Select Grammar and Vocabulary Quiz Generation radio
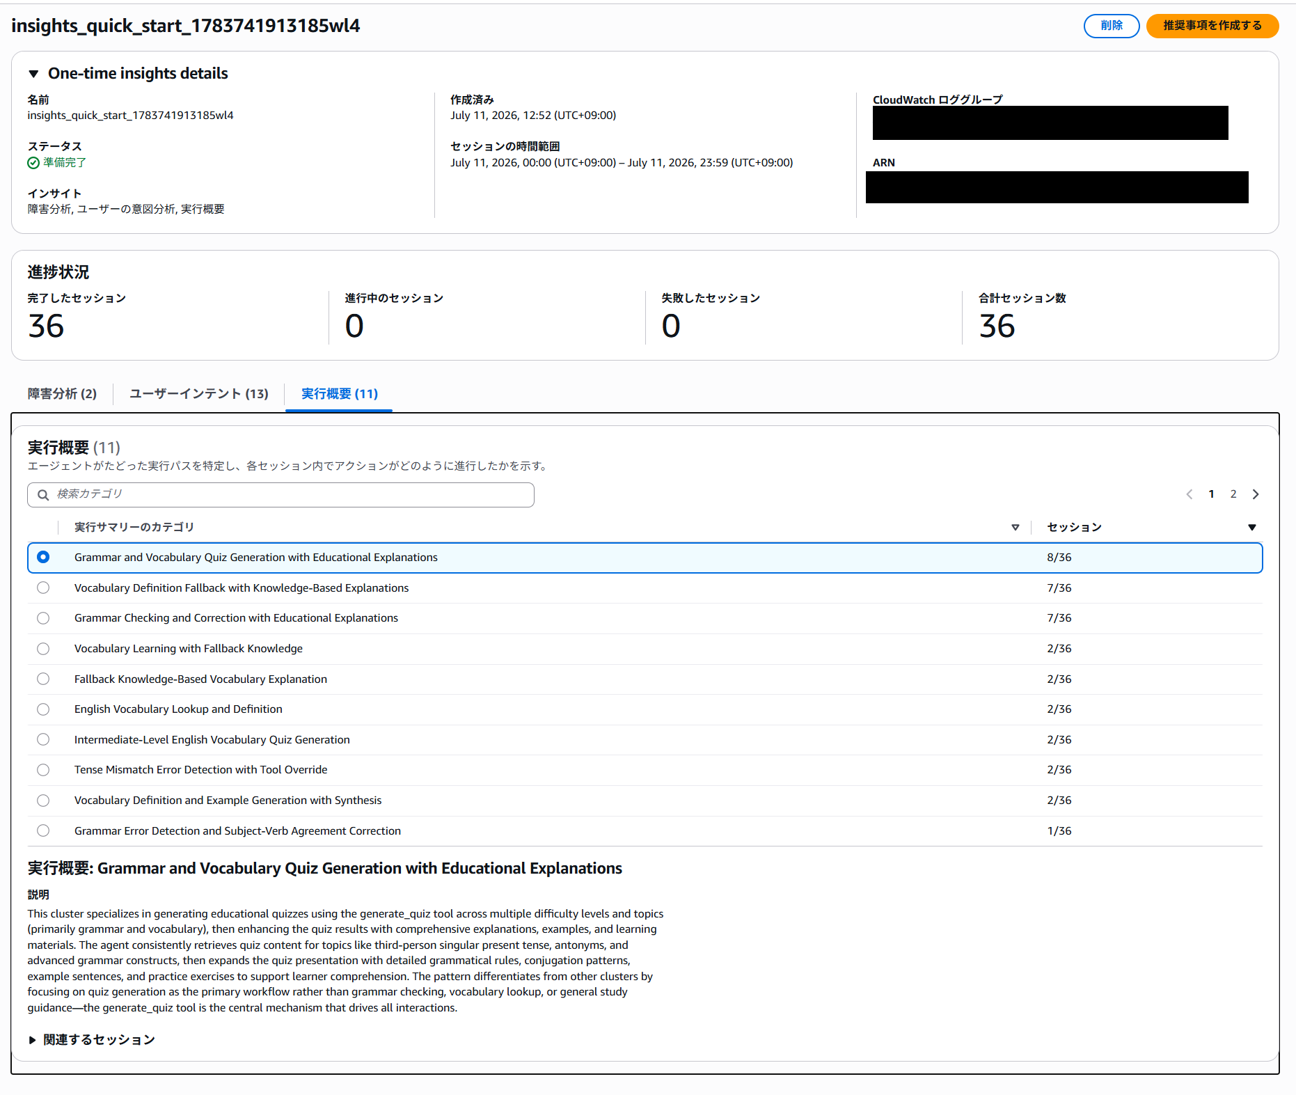 (43, 558)
